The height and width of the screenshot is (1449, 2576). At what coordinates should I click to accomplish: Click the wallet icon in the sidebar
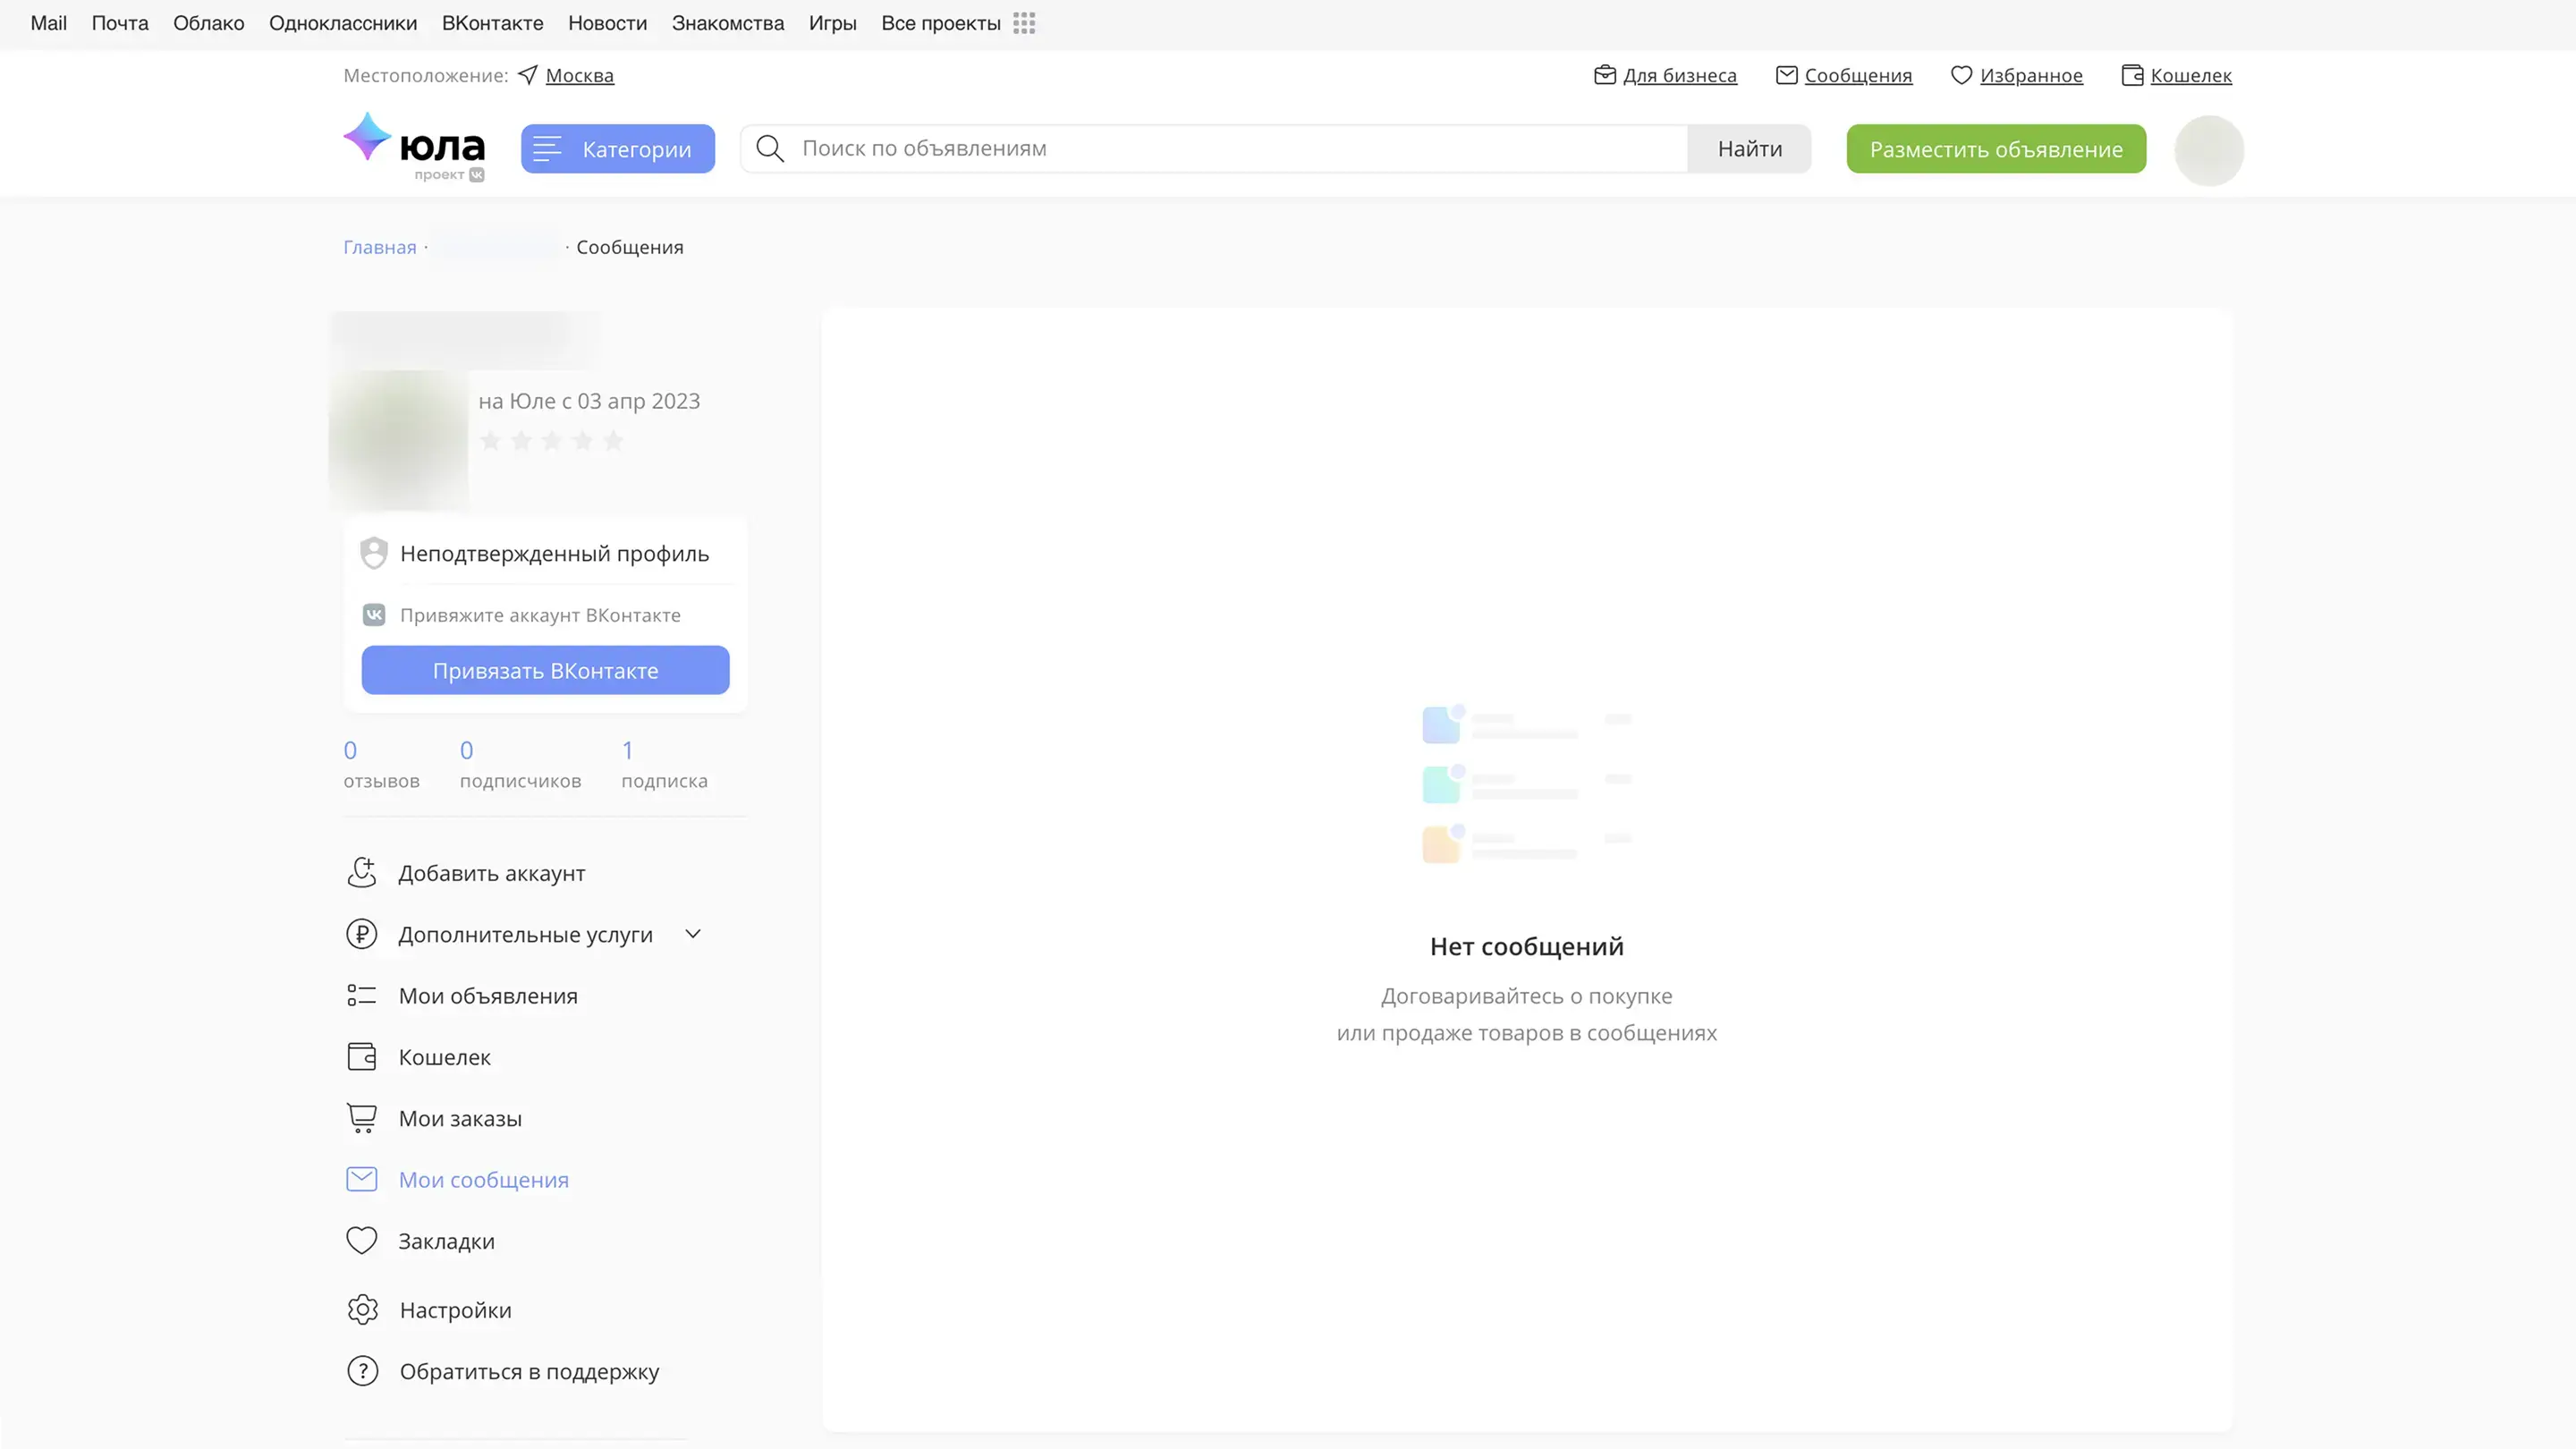[361, 1057]
